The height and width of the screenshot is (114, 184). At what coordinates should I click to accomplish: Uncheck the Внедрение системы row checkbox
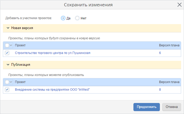pos(7,90)
